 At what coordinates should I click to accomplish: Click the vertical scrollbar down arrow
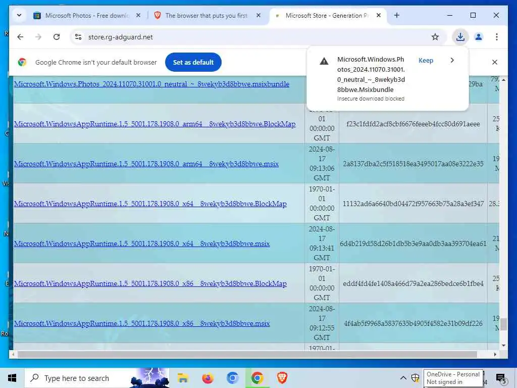pyautogui.click(x=503, y=346)
